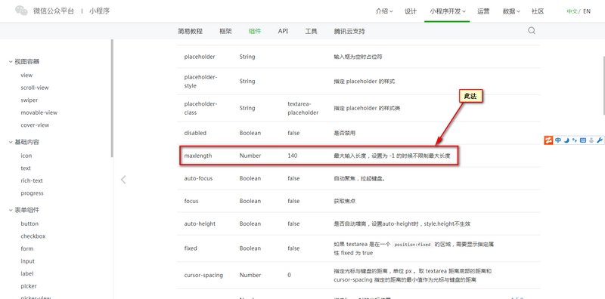Viewport: 605px width, 299px height.
Task: Click the 'focus' attribute name
Action: 191,201
